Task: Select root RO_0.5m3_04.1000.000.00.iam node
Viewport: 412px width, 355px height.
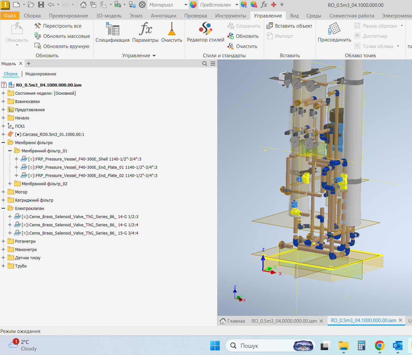Action: [x=49, y=85]
